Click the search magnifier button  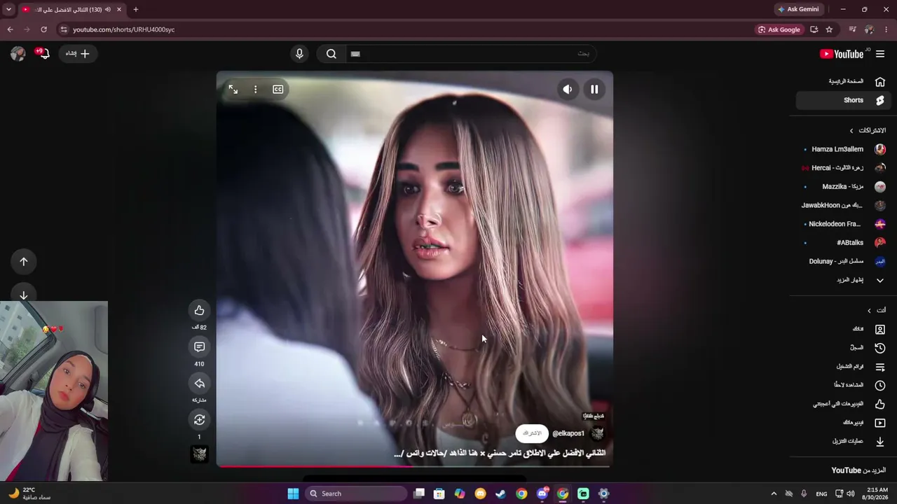tap(331, 54)
